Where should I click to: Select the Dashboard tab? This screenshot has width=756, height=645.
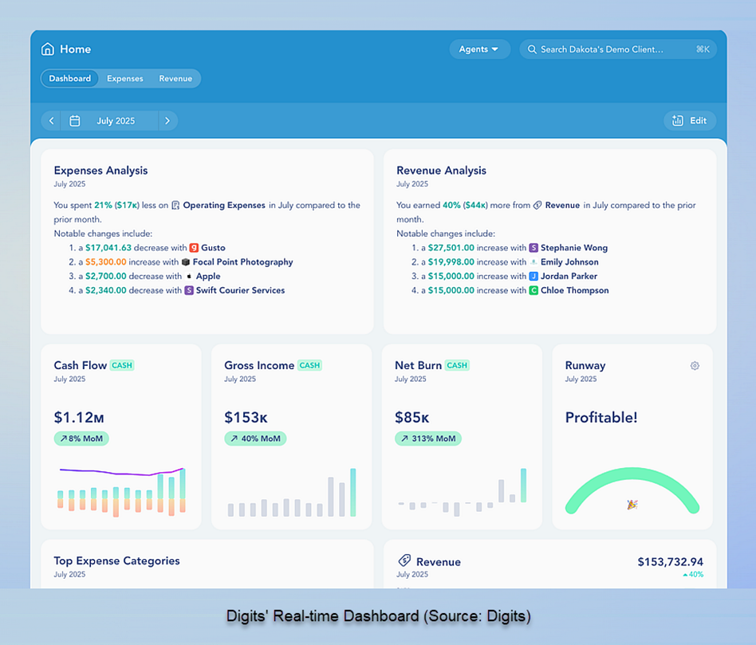click(x=70, y=79)
